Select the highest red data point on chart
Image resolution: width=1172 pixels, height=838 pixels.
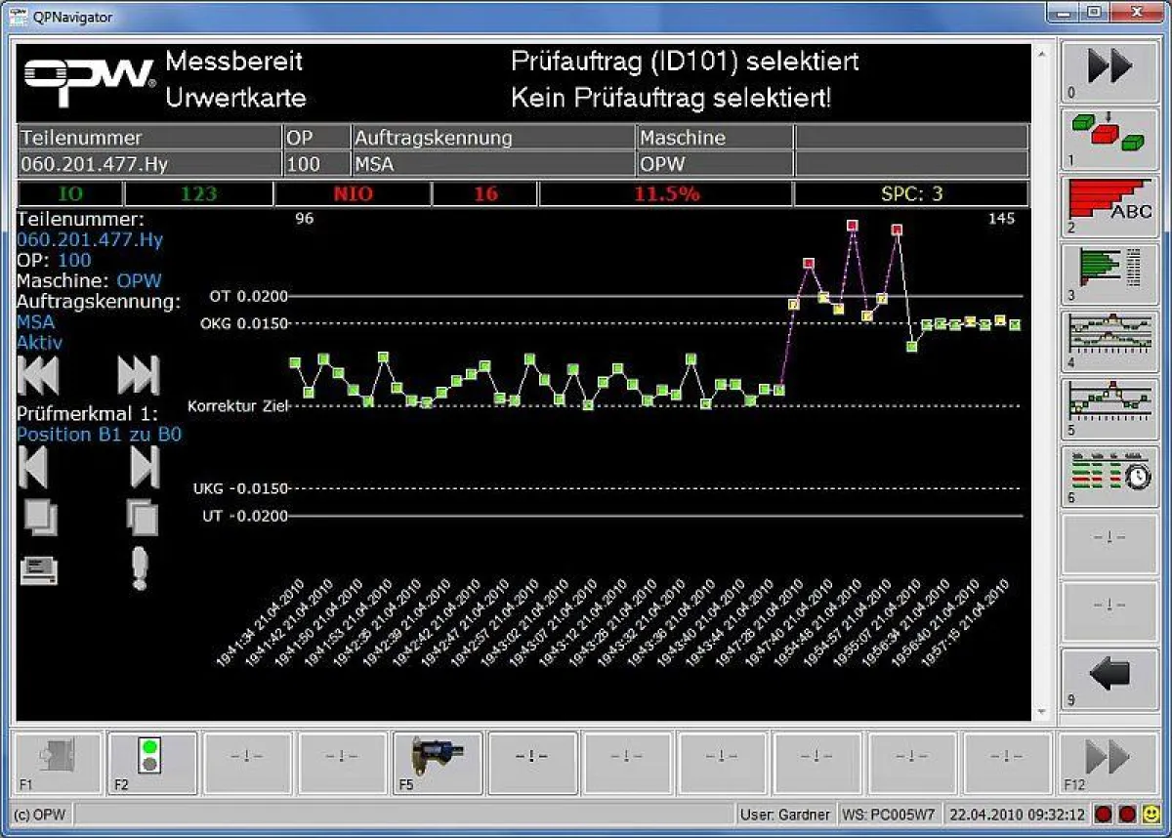pyautogui.click(x=853, y=226)
